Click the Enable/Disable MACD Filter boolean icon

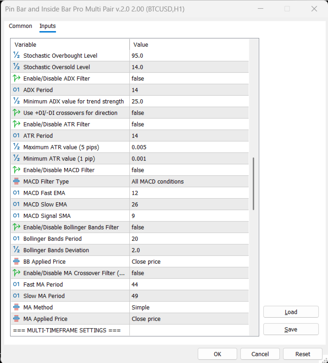17,170
